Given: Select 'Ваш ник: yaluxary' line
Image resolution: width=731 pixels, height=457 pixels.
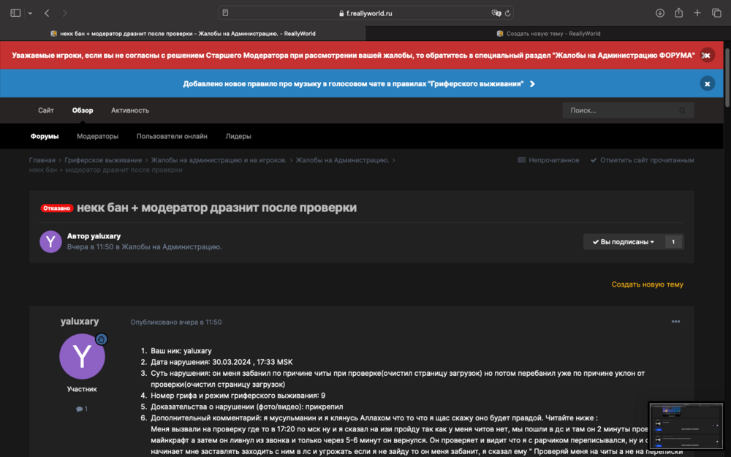Looking at the screenshot, I should tap(181, 351).
